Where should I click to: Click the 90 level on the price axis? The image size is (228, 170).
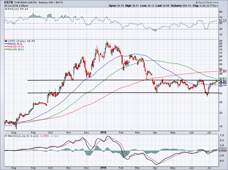coord(221,41)
